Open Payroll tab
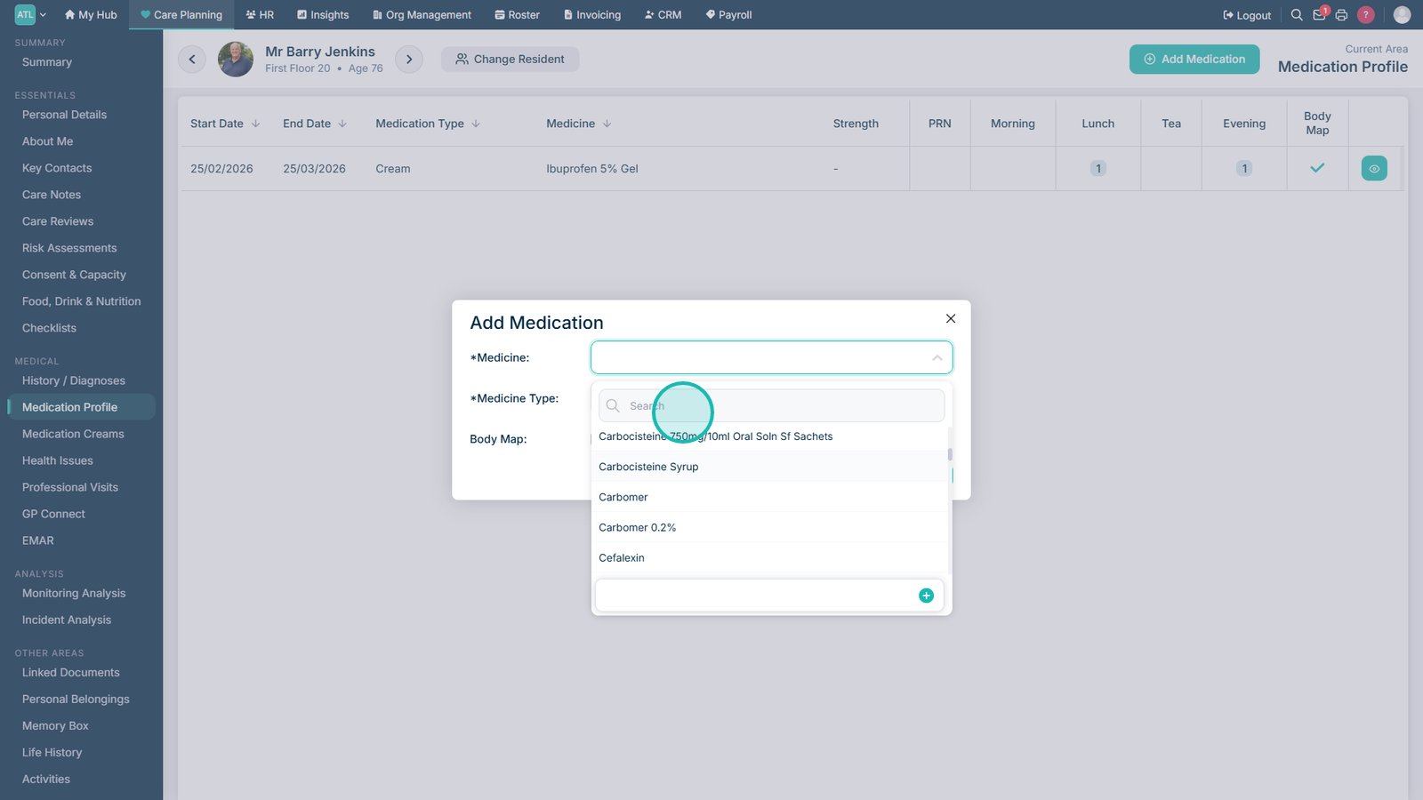 (x=728, y=15)
